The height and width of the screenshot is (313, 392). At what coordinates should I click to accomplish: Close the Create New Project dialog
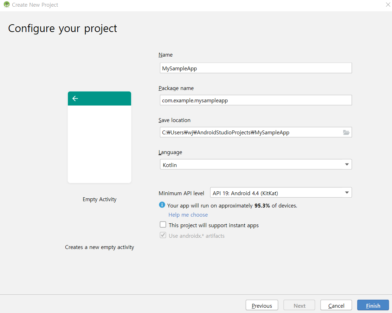point(388,5)
